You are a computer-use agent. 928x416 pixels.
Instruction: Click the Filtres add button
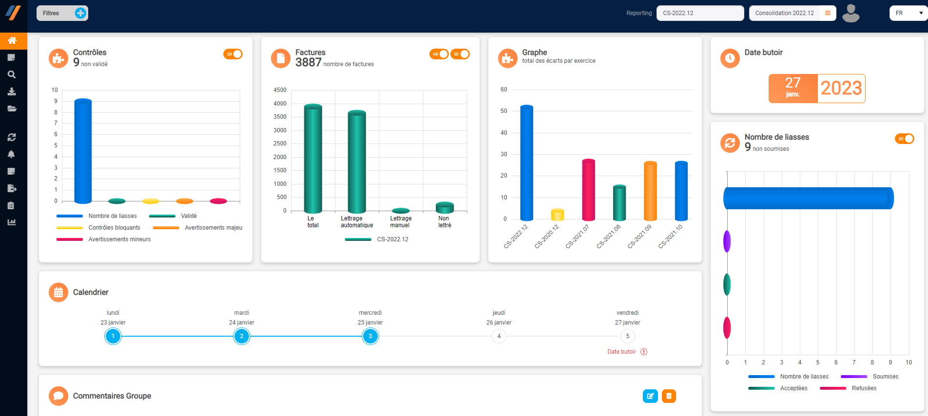point(80,13)
